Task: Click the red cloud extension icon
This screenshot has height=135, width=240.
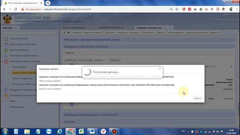Action: pos(207,9)
